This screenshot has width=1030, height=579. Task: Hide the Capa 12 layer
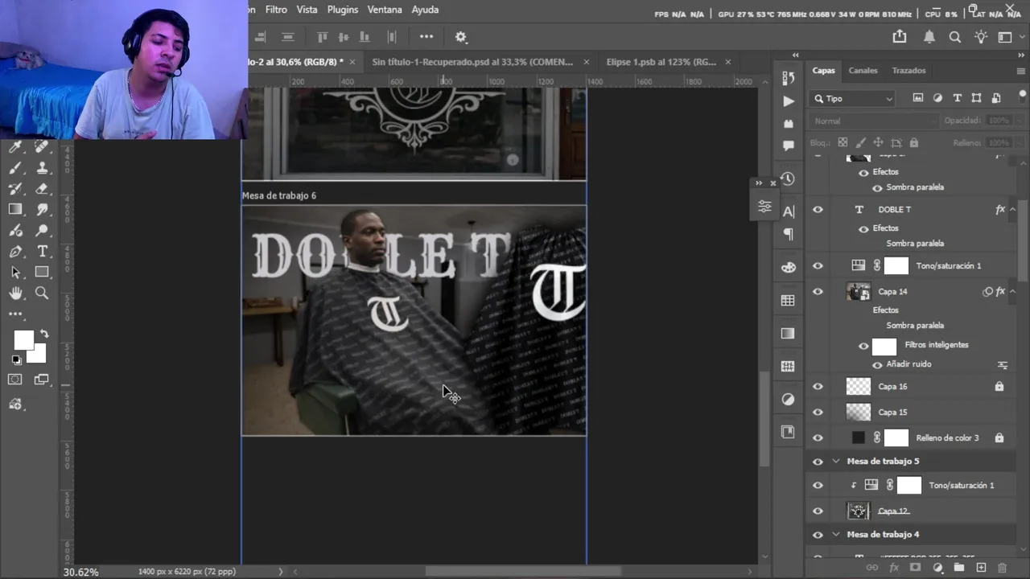(x=818, y=511)
